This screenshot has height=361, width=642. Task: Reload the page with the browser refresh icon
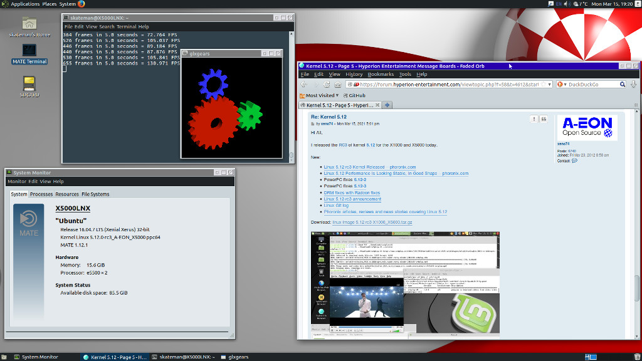click(326, 85)
